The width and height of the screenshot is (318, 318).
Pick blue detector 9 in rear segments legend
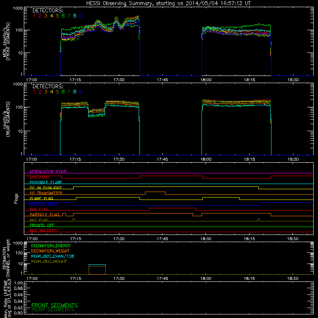tap(81, 92)
